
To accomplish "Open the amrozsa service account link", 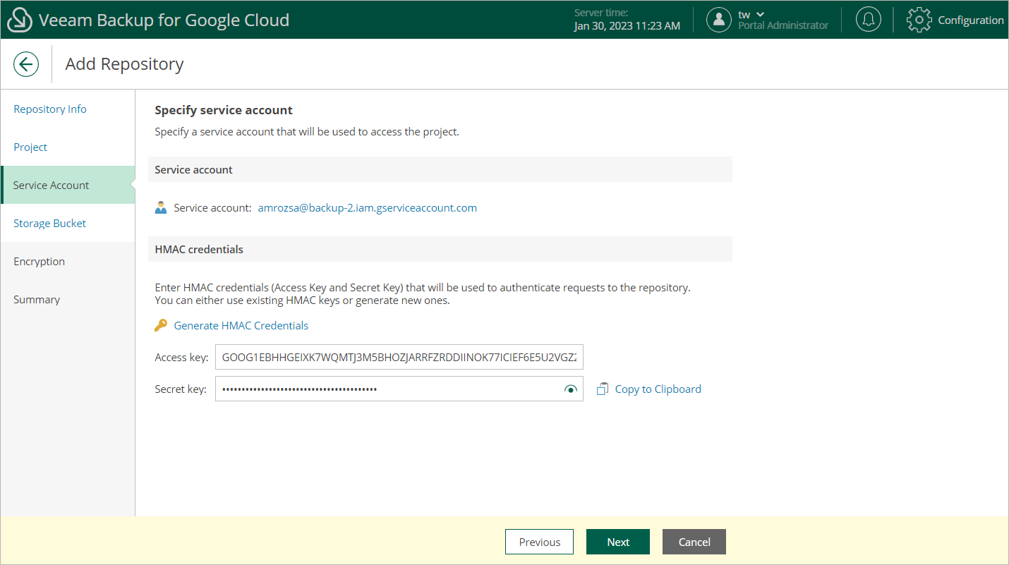I will pos(367,208).
